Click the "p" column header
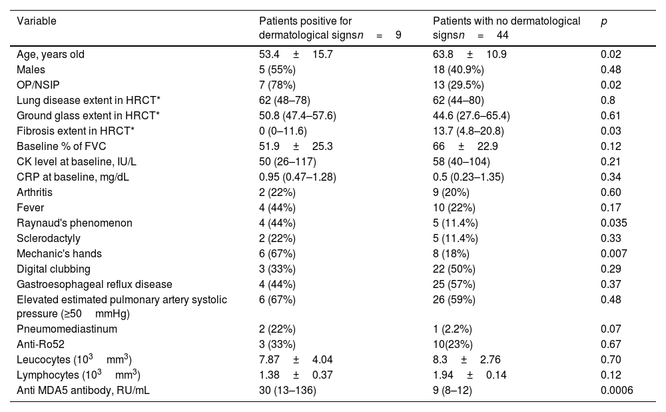Screen dimensions: 666x412 [604, 21]
